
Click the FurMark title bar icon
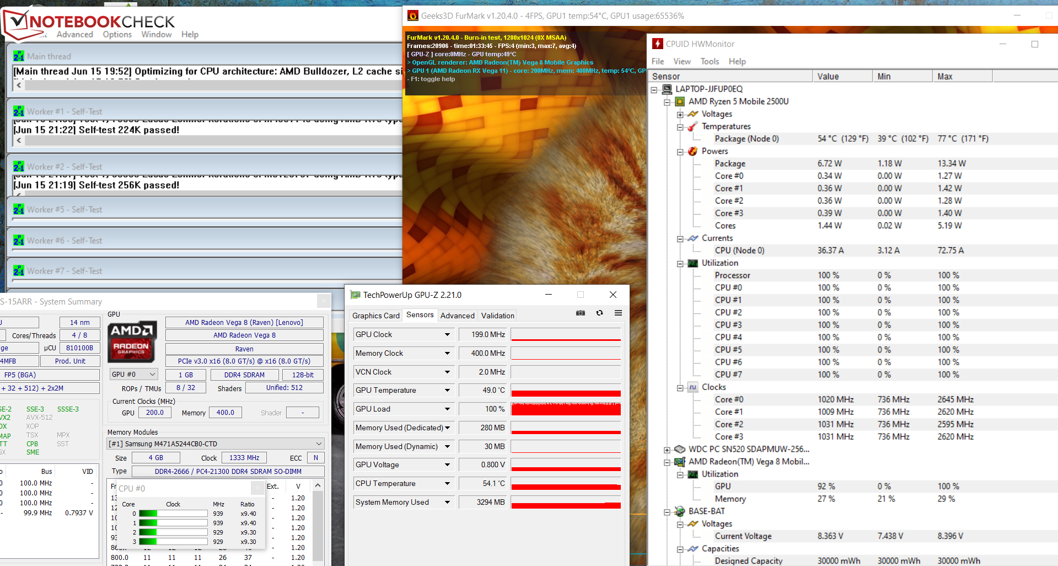(413, 16)
